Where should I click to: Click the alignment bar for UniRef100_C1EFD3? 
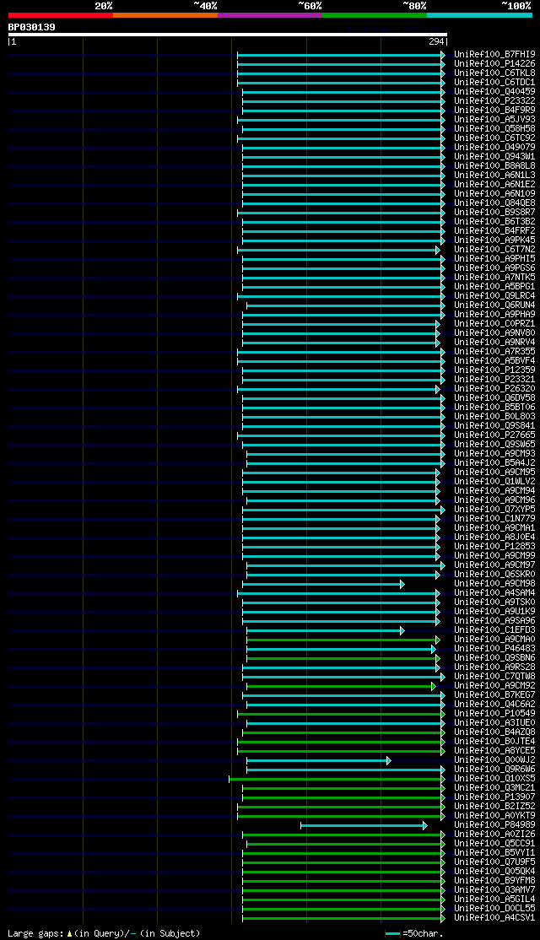[326, 630]
